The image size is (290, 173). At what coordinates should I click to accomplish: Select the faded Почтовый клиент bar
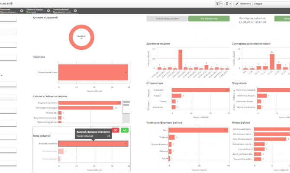tap(61, 151)
